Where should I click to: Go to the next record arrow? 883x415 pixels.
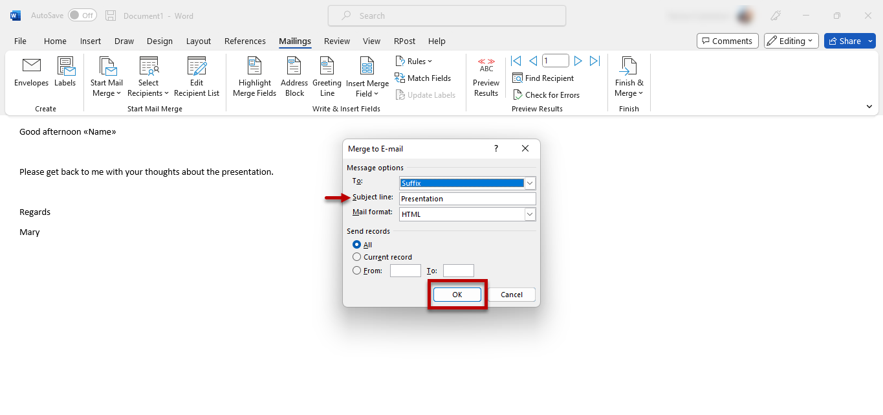[578, 61]
